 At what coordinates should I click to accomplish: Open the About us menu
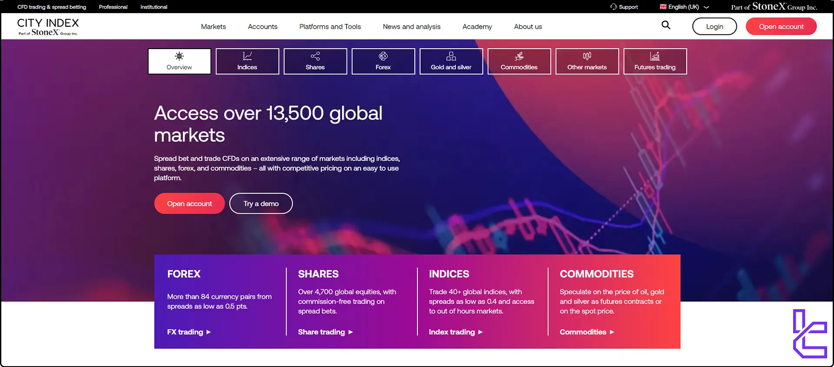528,26
